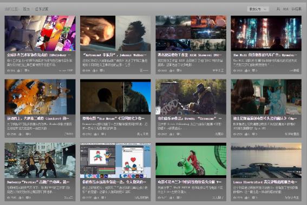Open the neon city Hyundai thumbnail
Viewport: 307px width, 205px height.
click(266, 34)
